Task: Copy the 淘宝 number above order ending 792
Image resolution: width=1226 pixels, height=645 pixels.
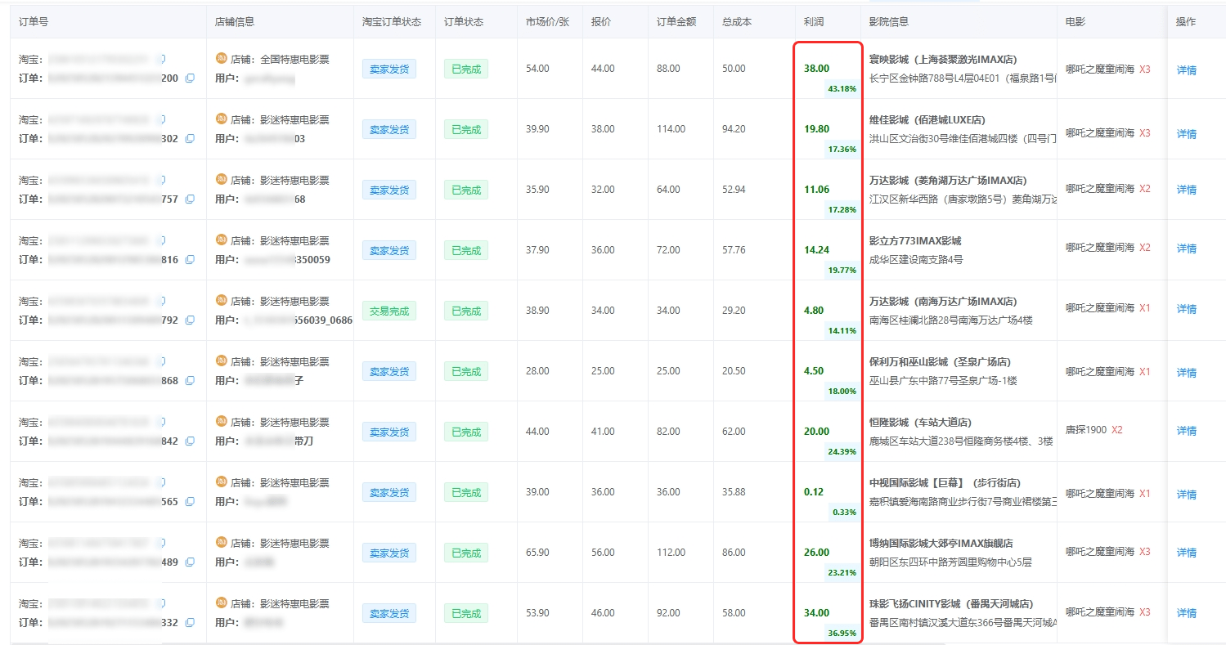Action: click(162, 301)
